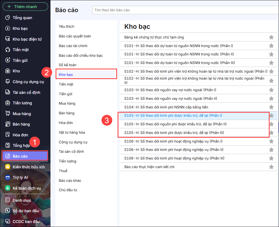Open Sổ kế toán report category
The height and width of the screenshot is (227, 279).
68,65
